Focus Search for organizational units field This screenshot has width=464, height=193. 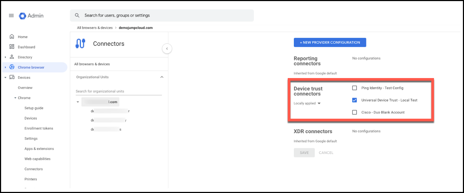119,91
